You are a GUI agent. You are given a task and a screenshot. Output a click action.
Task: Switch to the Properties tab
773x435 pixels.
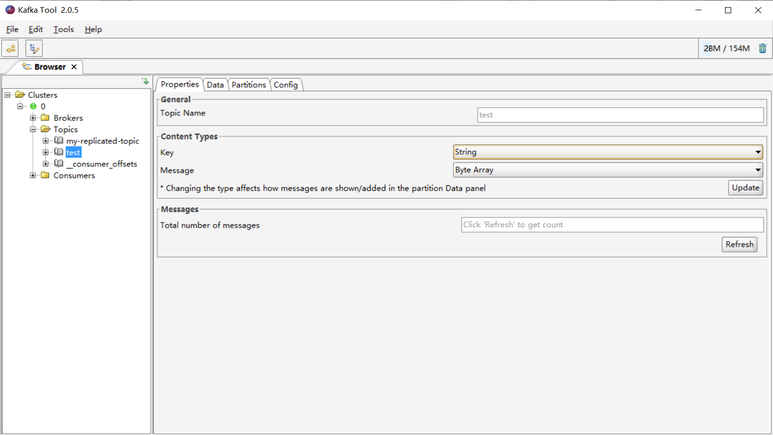[x=180, y=84]
